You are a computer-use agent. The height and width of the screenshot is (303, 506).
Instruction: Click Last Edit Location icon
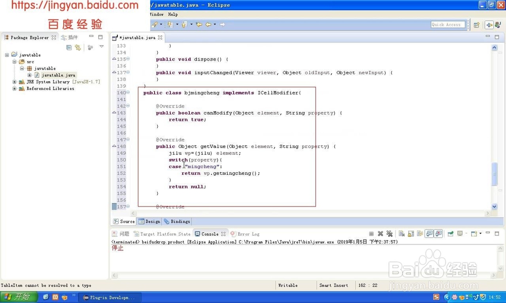pos(199,24)
